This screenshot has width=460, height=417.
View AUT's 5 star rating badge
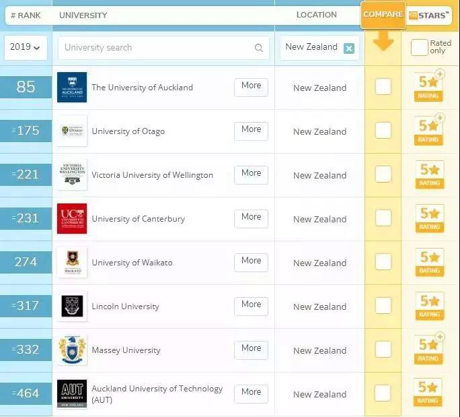[x=428, y=392]
